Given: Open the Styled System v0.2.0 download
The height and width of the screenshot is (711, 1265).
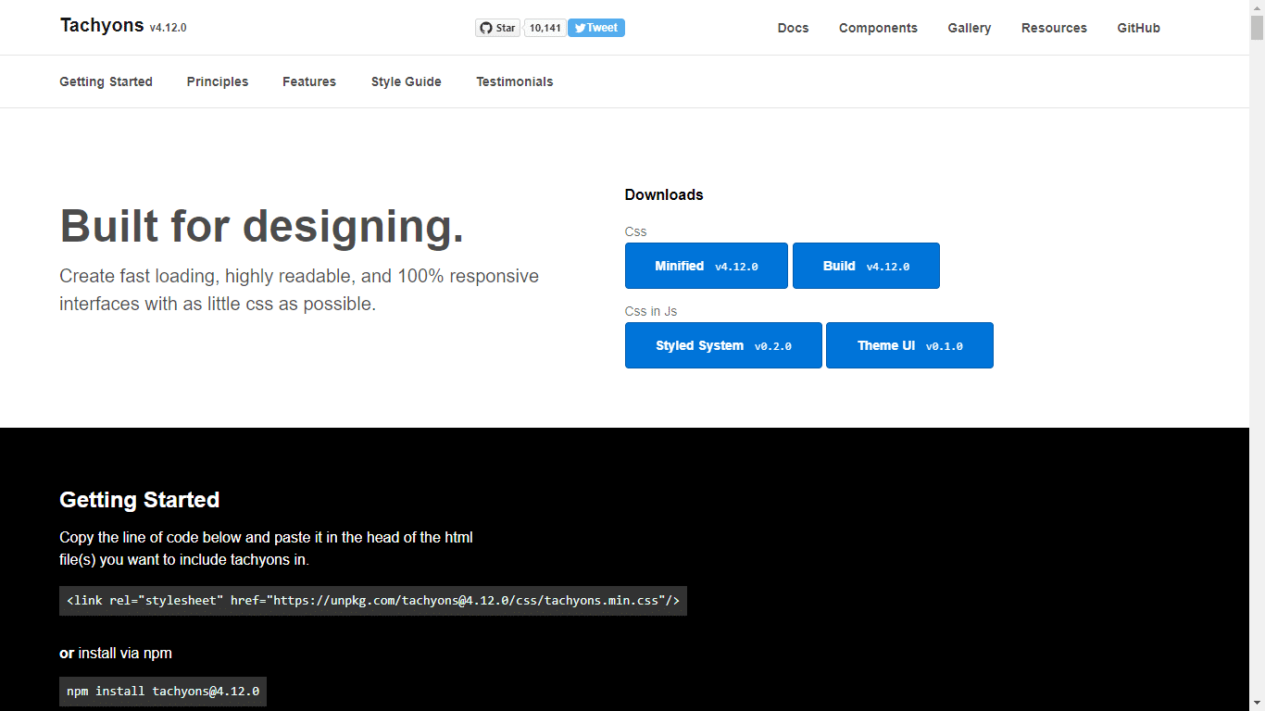Looking at the screenshot, I should [x=723, y=345].
